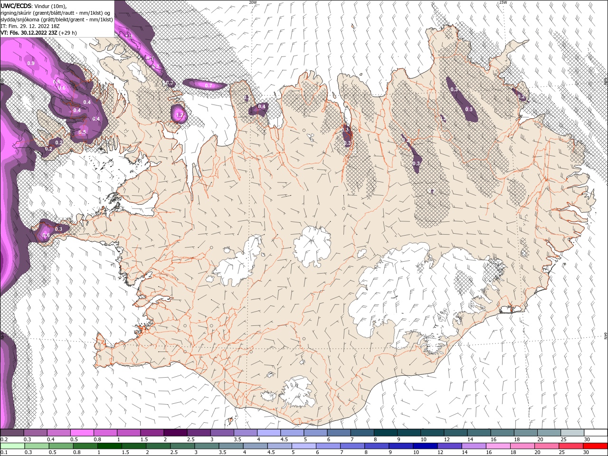Image resolution: width=608 pixels, height=456 pixels.
Task: Select lower scale swatch between 20 and 25
Action: [x=547, y=446]
